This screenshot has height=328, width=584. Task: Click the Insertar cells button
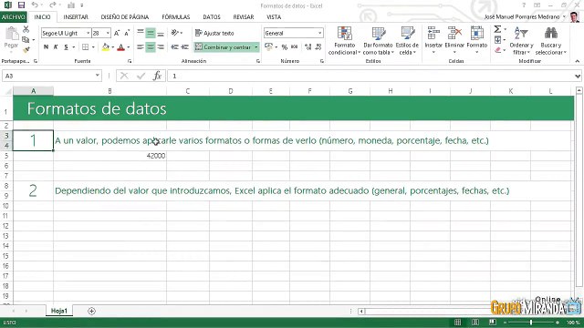tap(433, 40)
